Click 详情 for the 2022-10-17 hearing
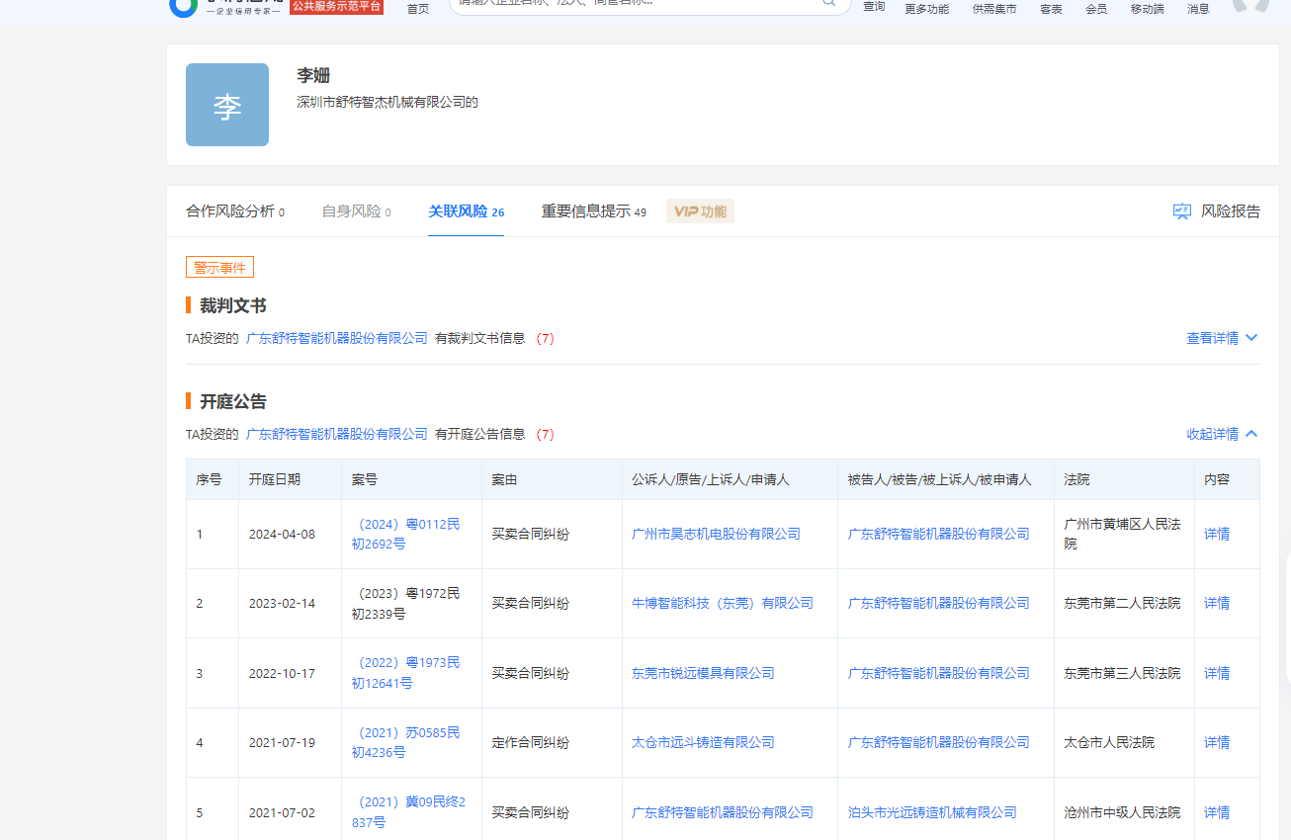 [1217, 673]
